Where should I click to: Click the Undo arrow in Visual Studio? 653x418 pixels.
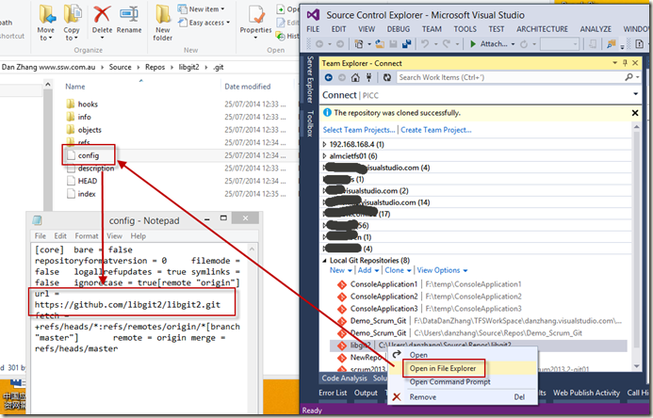coord(425,43)
